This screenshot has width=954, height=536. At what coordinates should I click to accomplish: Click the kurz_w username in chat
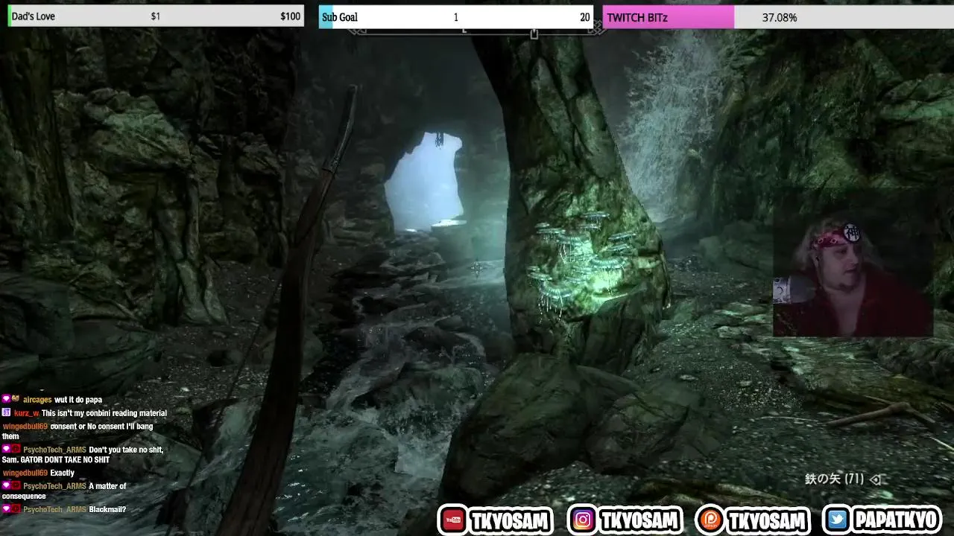click(x=26, y=413)
